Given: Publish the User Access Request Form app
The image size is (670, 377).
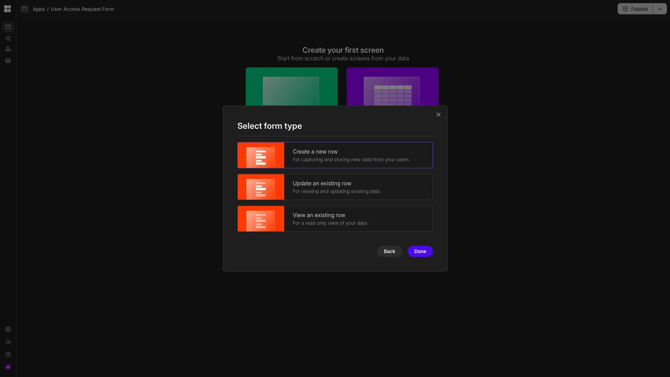Looking at the screenshot, I should [x=635, y=9].
